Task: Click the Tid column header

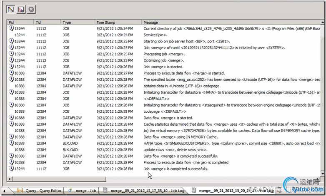Action: pyautogui.click(x=47, y=22)
